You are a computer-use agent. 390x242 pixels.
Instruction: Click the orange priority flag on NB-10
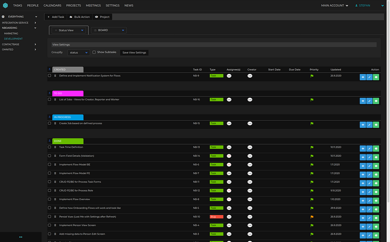pyautogui.click(x=312, y=217)
